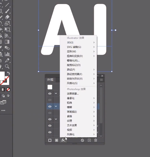Open the 画笔描边 submenu
The width and height of the screenshot is (150, 157).
(x=78, y=112)
